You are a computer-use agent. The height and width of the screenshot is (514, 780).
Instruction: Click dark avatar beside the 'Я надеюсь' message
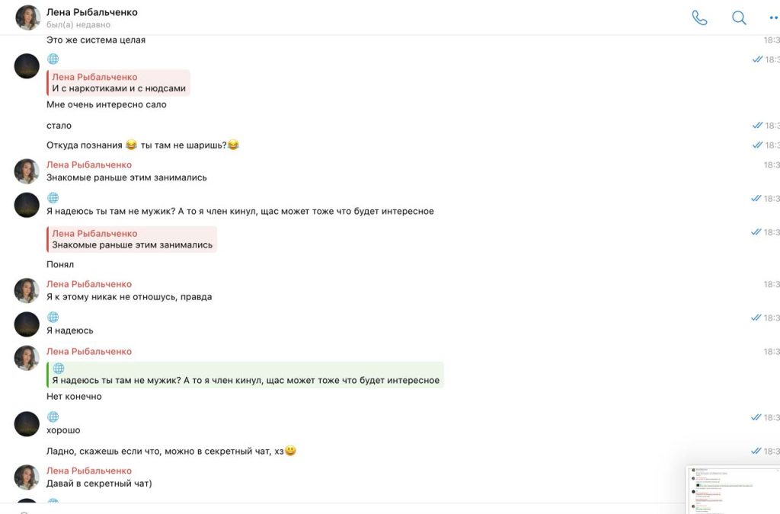point(27,324)
